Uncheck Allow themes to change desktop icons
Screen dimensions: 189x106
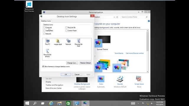[x=43, y=67]
